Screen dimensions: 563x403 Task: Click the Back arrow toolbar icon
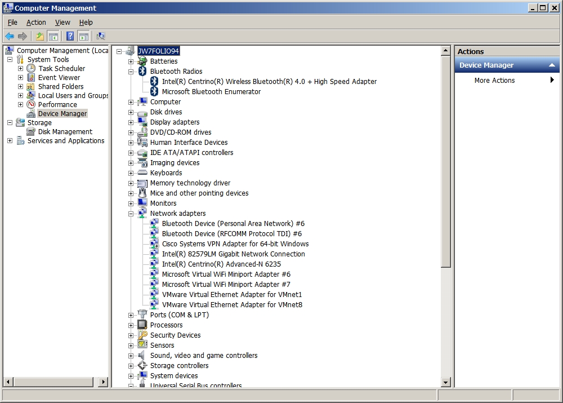coord(10,36)
